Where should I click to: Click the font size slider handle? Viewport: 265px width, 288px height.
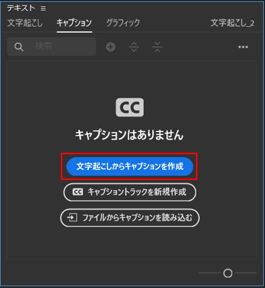(228, 273)
